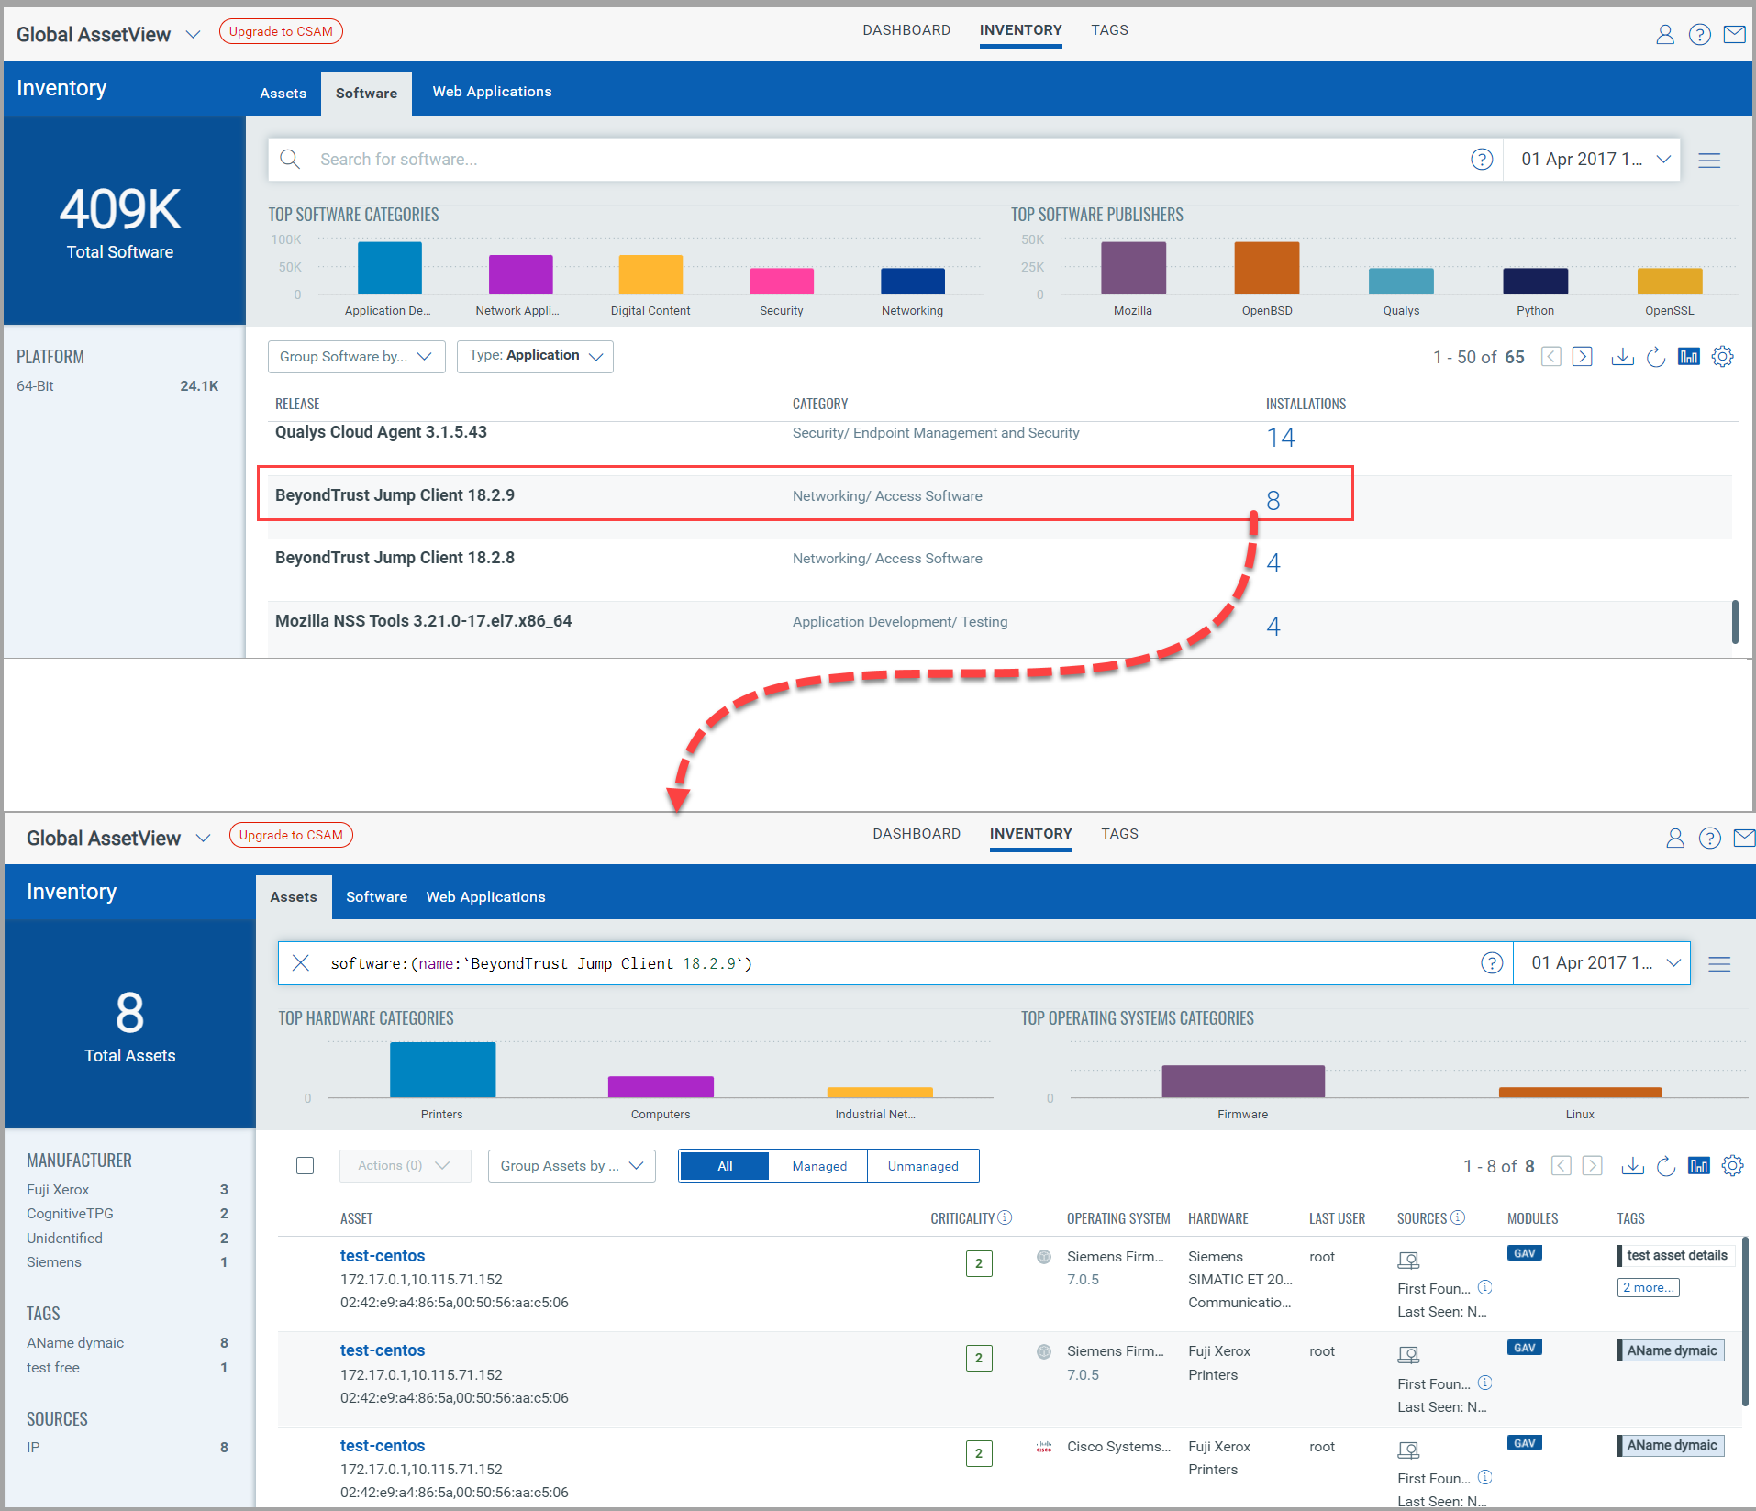Toggle charts icon in software list toolbar

1689,357
